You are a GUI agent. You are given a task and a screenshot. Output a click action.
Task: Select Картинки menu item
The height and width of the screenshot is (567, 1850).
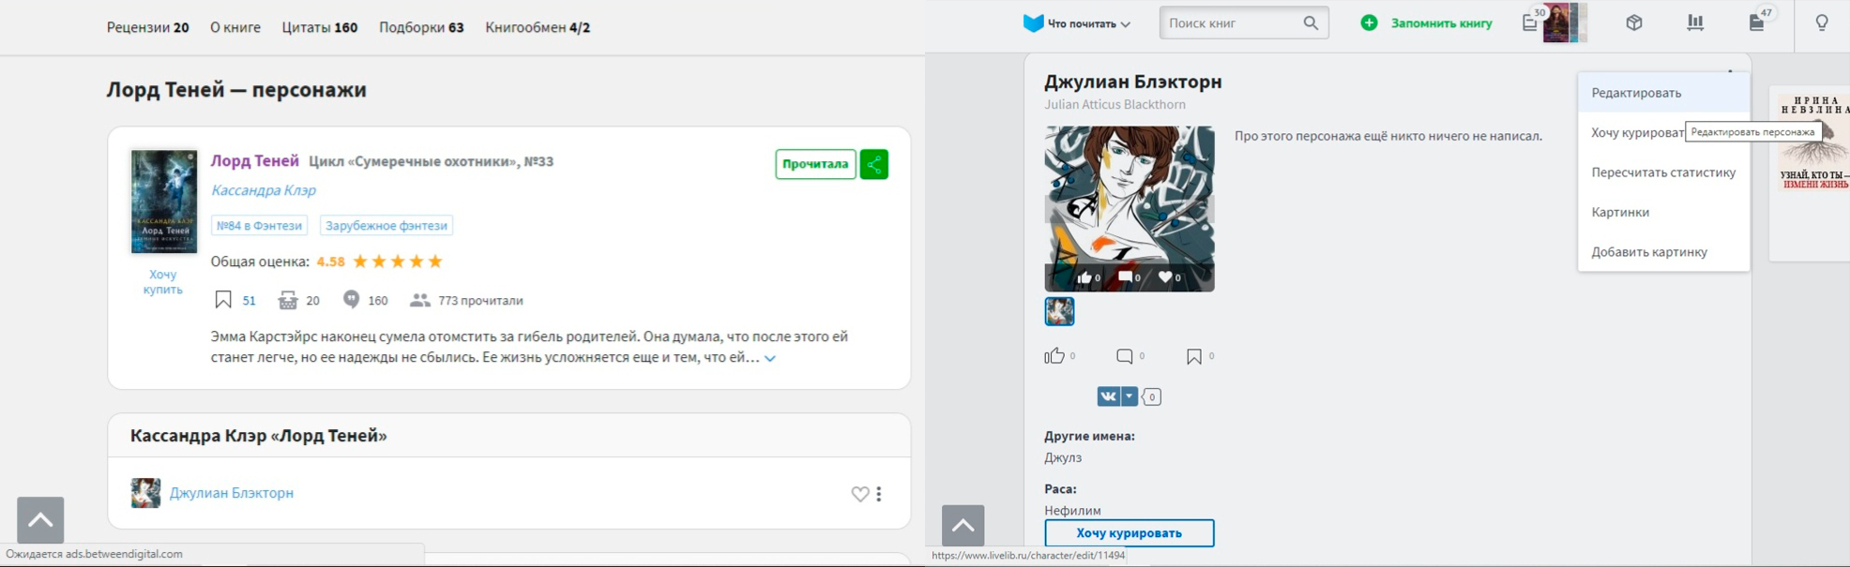click(x=1664, y=212)
